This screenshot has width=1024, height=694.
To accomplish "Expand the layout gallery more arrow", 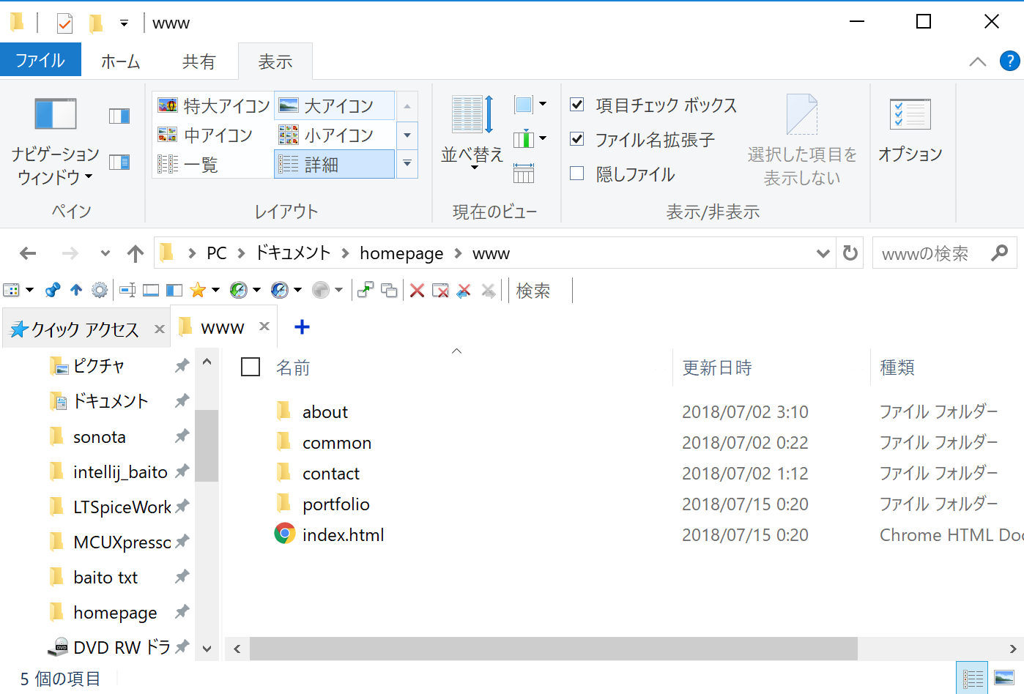I will pos(407,164).
